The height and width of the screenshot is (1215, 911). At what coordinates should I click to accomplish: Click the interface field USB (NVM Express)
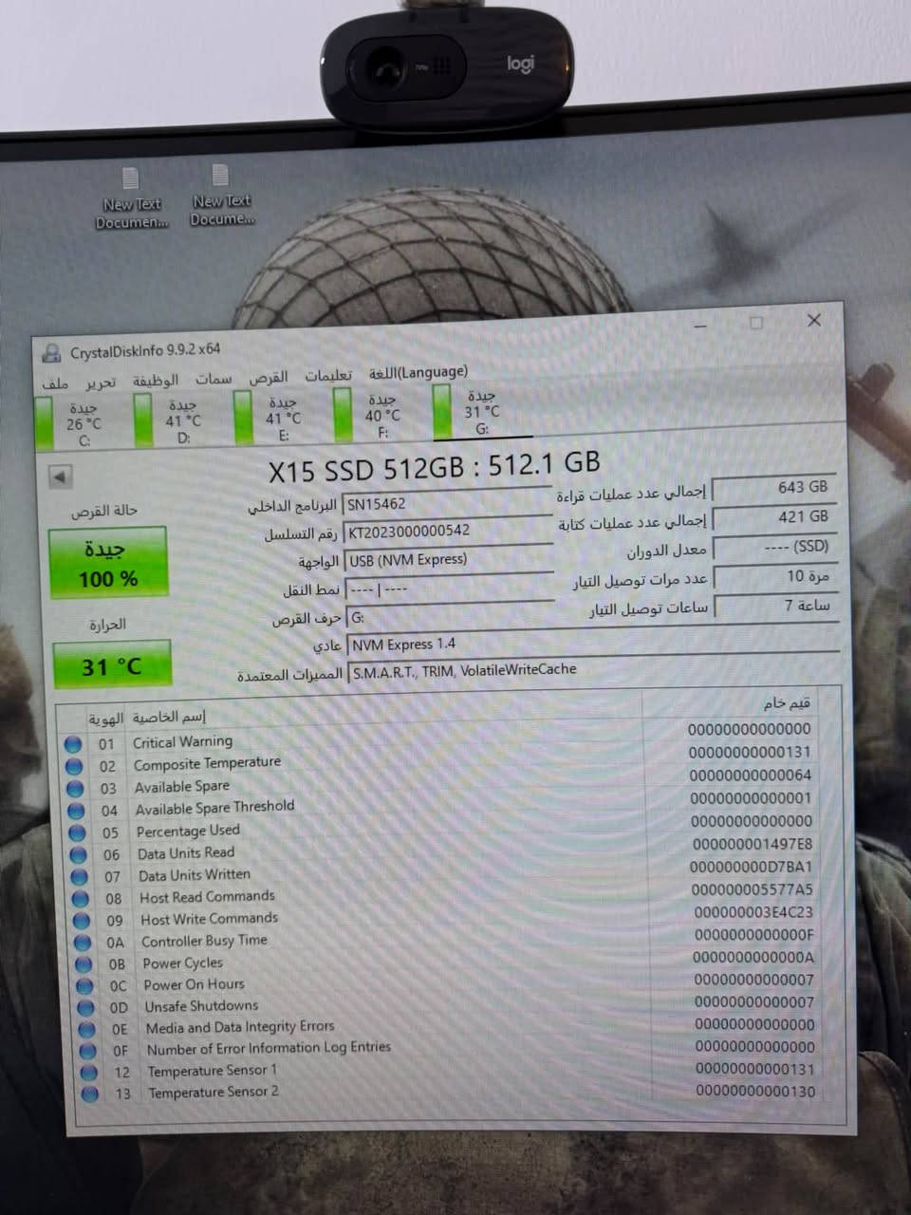pos(449,560)
